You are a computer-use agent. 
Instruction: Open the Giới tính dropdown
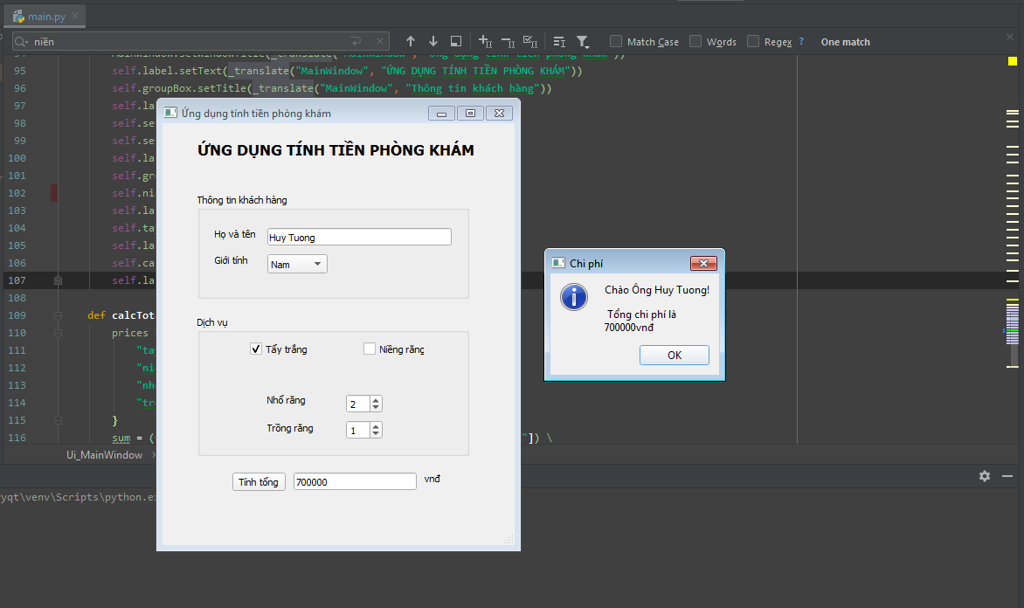(297, 264)
